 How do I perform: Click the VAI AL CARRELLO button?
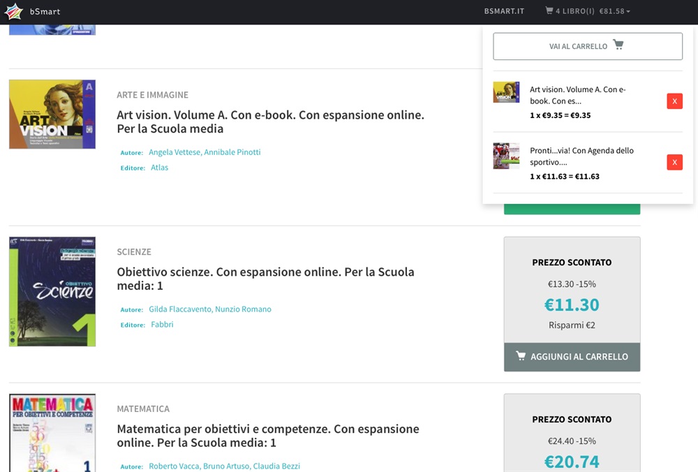(x=588, y=46)
